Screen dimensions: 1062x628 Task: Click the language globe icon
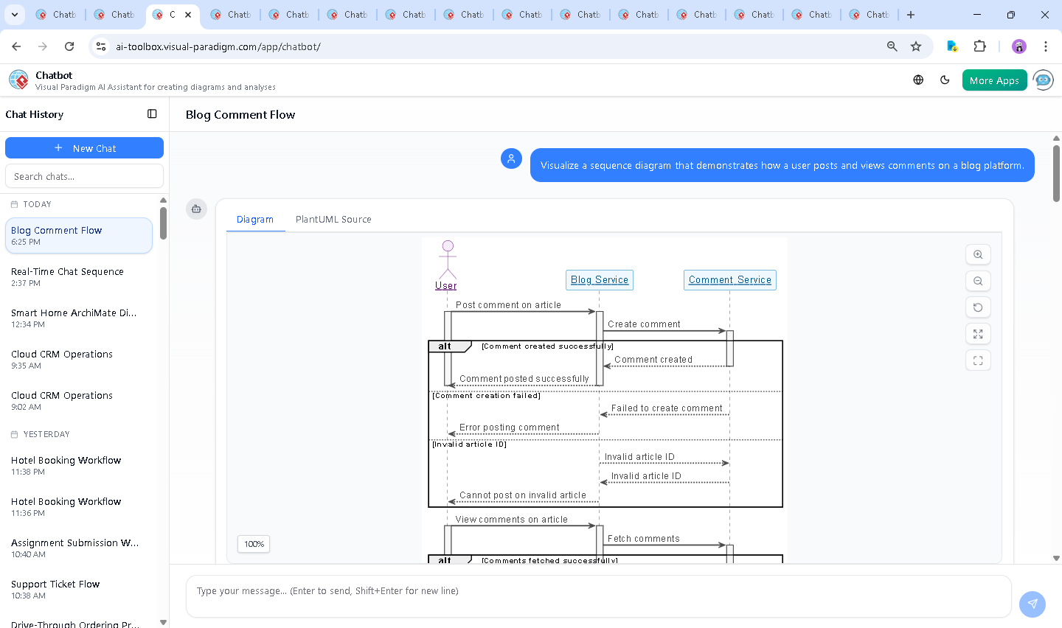click(918, 80)
